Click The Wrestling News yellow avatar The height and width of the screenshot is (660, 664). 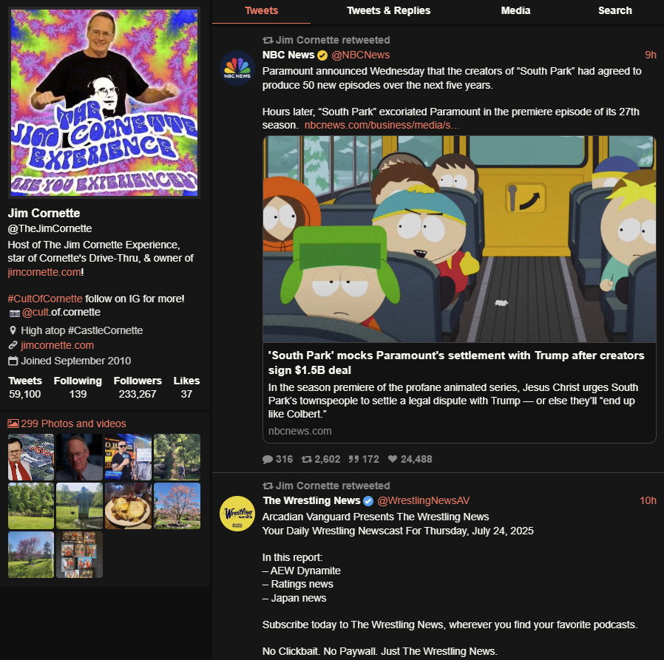(237, 513)
